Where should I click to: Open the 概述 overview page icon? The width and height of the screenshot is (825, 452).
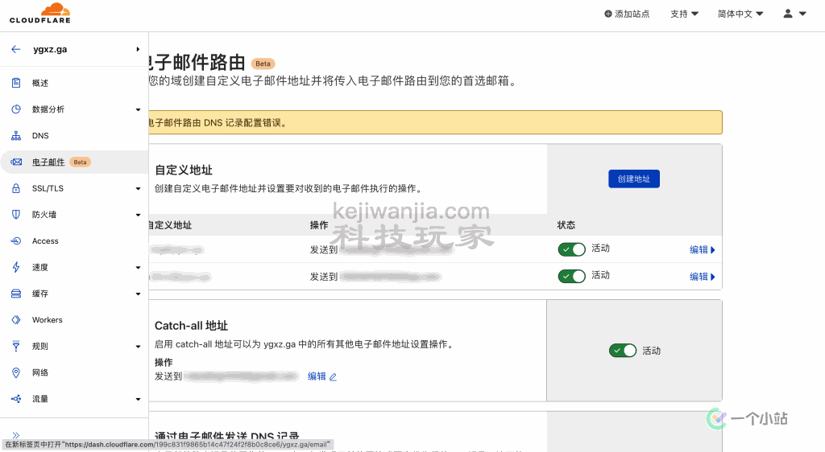coord(16,83)
